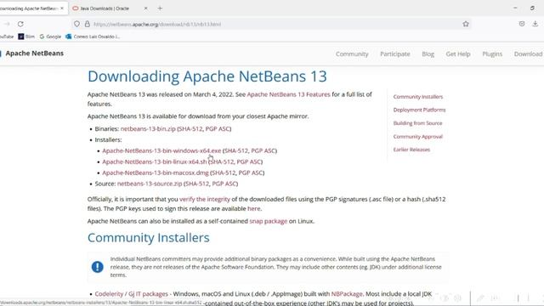Open the Pocket save icon in toolbar
This screenshot has height=306, width=544.
[x=522, y=24]
